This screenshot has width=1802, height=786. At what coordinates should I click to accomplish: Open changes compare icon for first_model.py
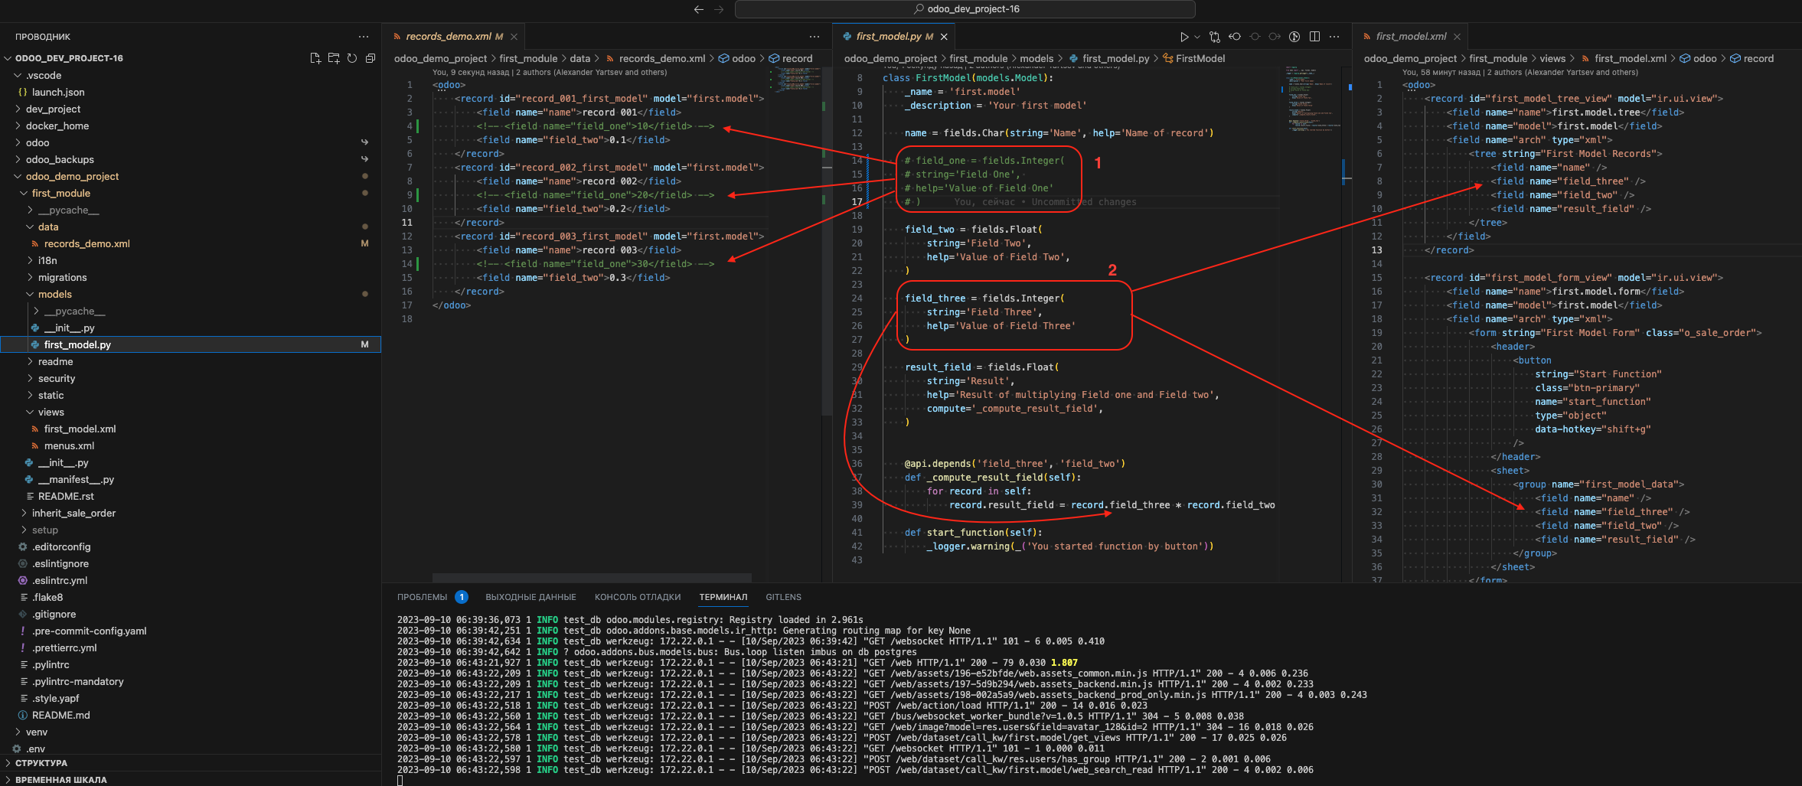[1215, 37]
